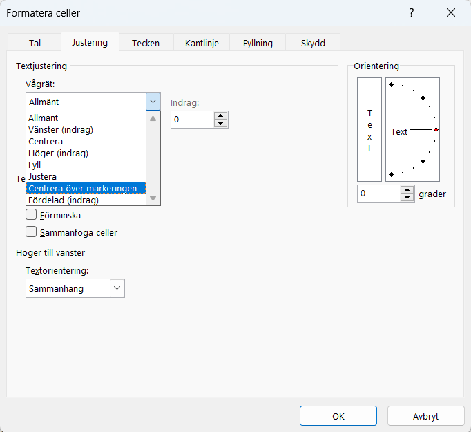471x432 pixels.
Task: Click the Indrag value field
Action: [192, 120]
